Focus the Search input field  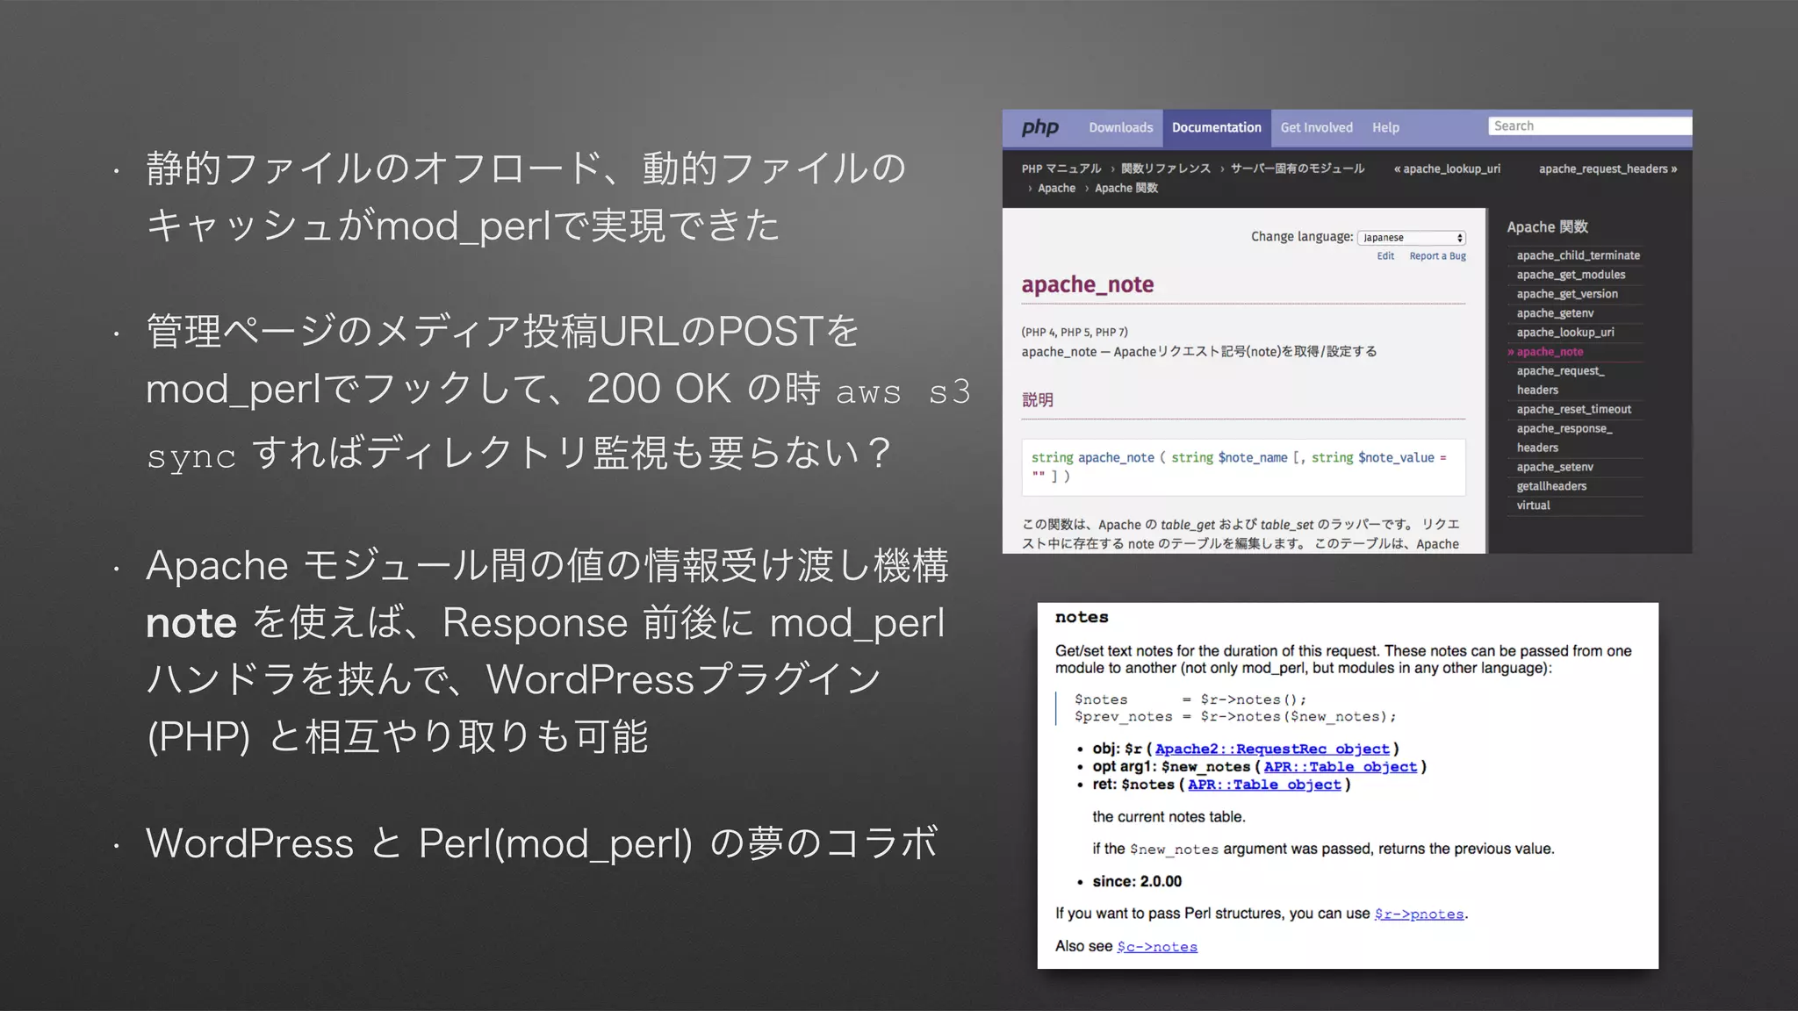point(1589,126)
